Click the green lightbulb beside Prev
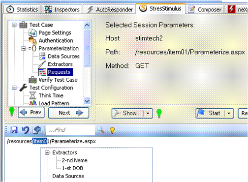Image resolution: width=248 pixels, height=182 pixels. tap(12, 112)
